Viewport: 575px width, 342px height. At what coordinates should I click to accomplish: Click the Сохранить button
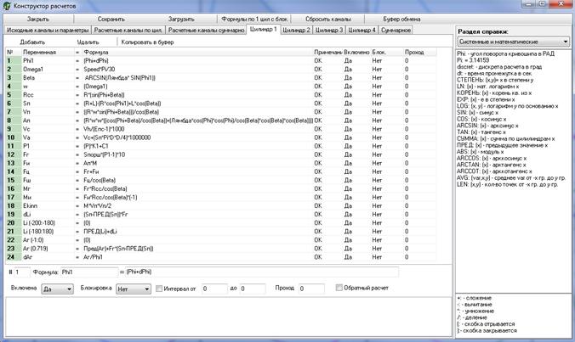click(111, 19)
